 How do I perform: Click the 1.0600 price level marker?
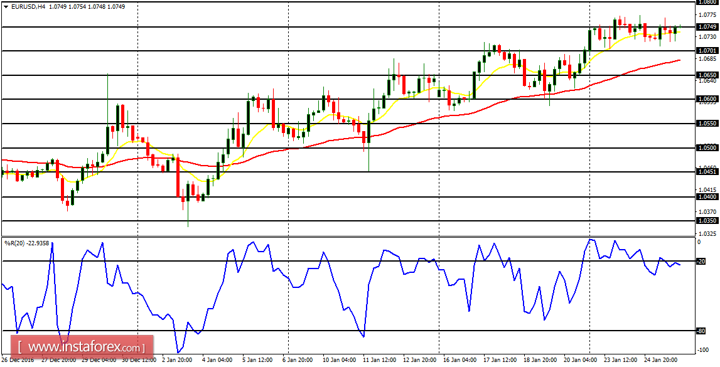(x=708, y=98)
